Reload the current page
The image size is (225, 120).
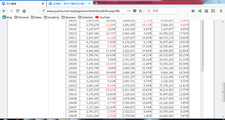click(x=17, y=11)
